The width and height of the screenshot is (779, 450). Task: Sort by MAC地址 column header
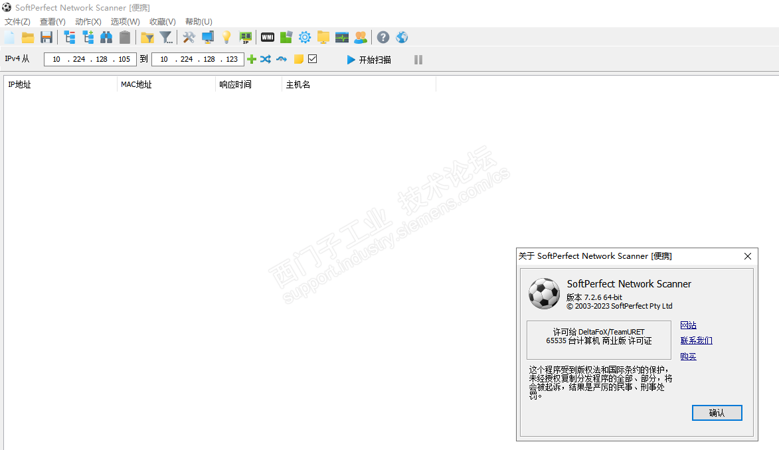pos(166,84)
